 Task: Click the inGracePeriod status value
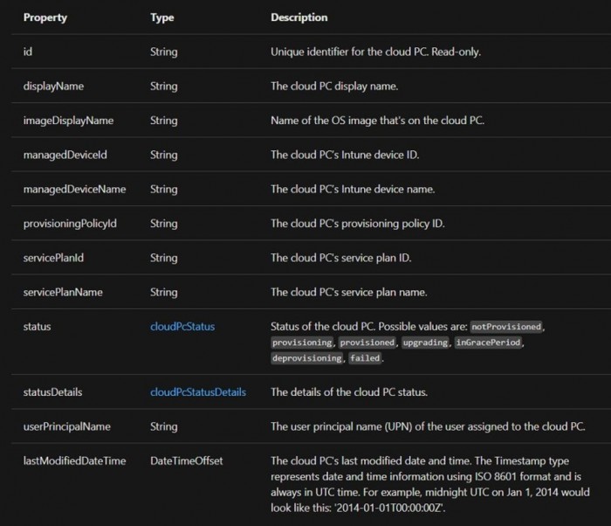coord(487,343)
